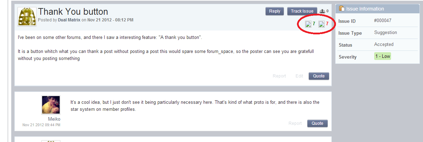Click the Suggestion issue type value
This screenshot has height=142, width=423.
(385, 33)
